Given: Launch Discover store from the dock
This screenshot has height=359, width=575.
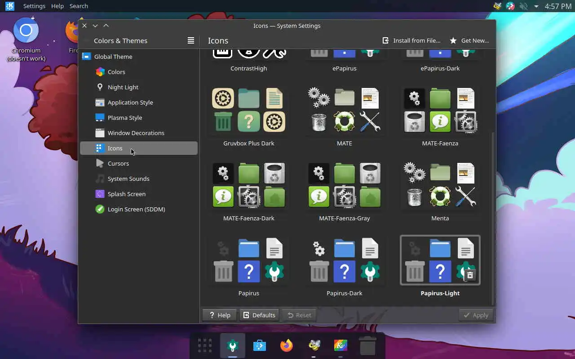Looking at the screenshot, I should click(260, 346).
